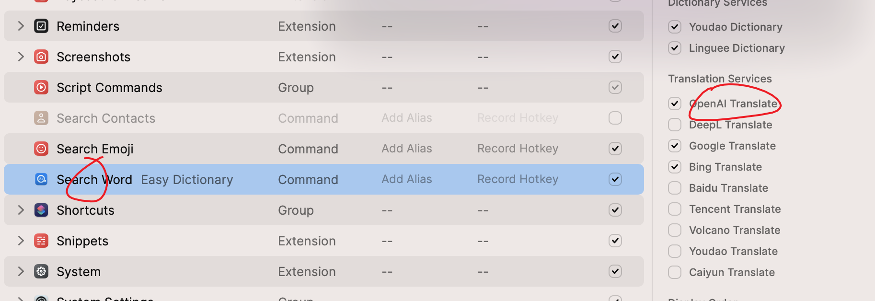Screen dimensions: 875x301
Task: Click Add Alias for Search Emoji
Action: 406,149
